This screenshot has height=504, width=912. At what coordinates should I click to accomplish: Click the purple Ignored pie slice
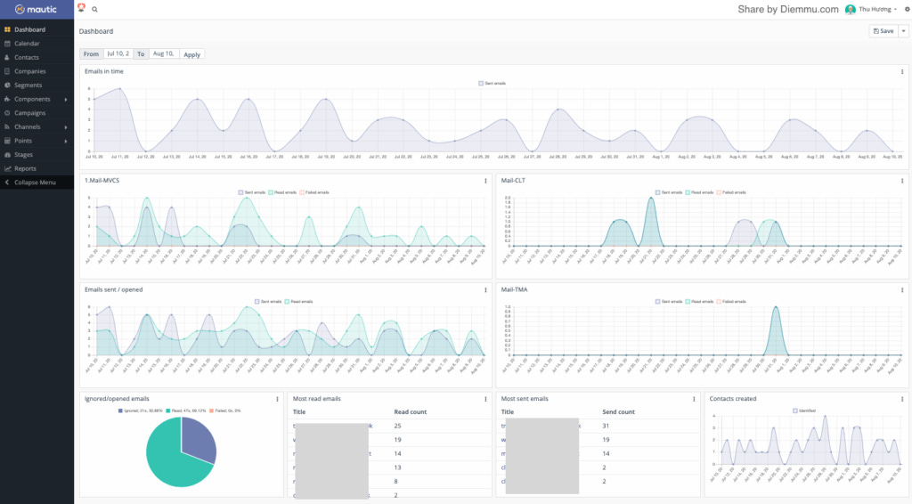tap(199, 439)
